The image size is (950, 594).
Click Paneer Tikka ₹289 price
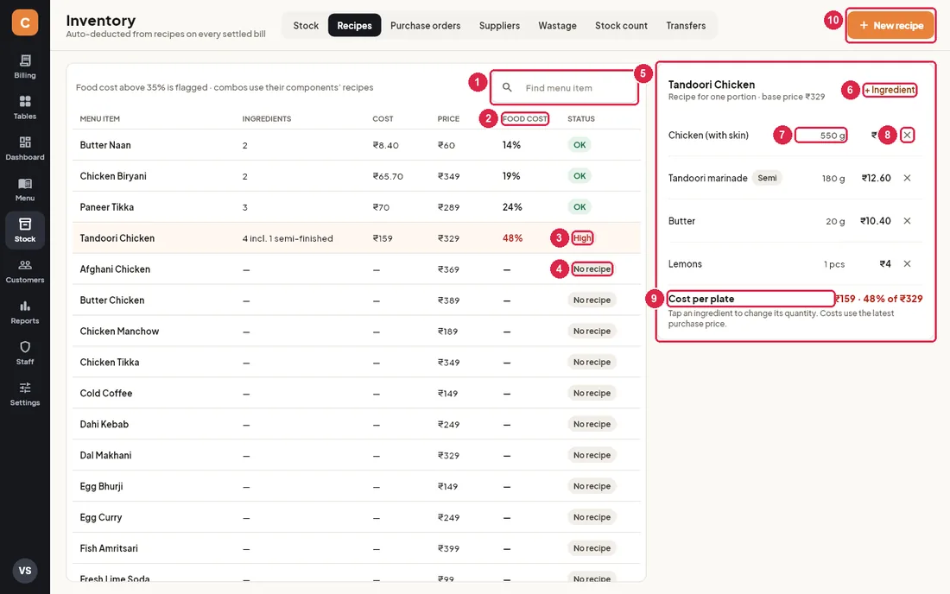click(448, 207)
